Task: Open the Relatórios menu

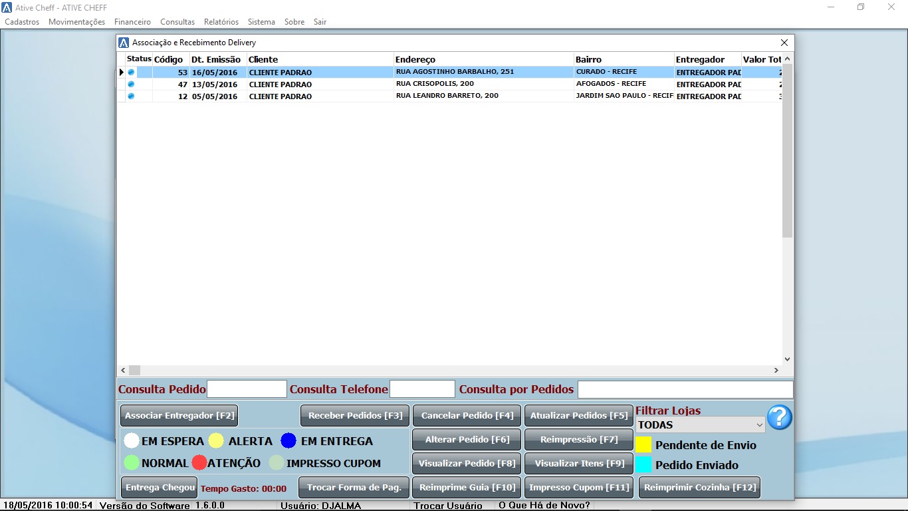Action: tap(221, 22)
